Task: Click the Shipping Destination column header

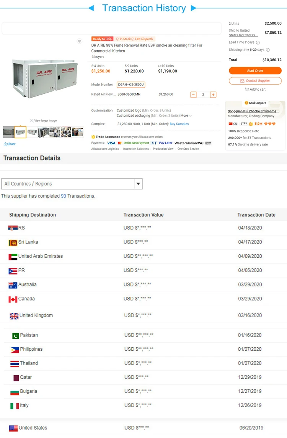Action: [33, 215]
